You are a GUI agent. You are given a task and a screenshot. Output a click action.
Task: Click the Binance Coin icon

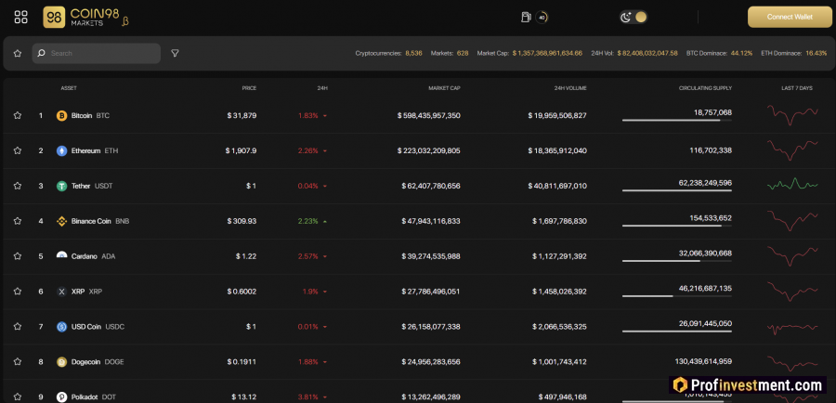tap(62, 221)
